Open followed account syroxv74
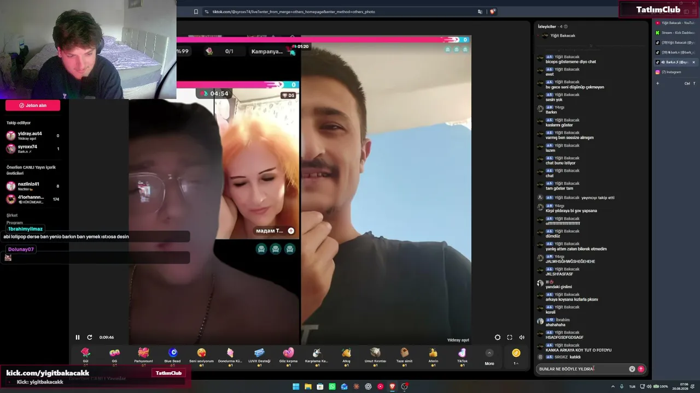 [x=33, y=148]
